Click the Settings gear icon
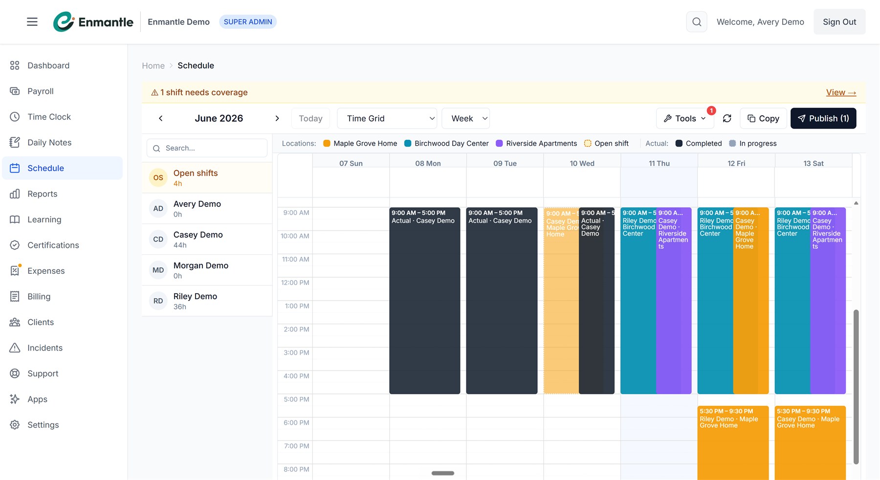Viewport: 880px width, 480px height. pyautogui.click(x=15, y=425)
